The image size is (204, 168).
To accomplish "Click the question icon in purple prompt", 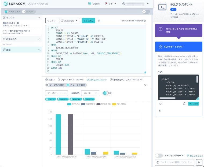I will (161, 29).
